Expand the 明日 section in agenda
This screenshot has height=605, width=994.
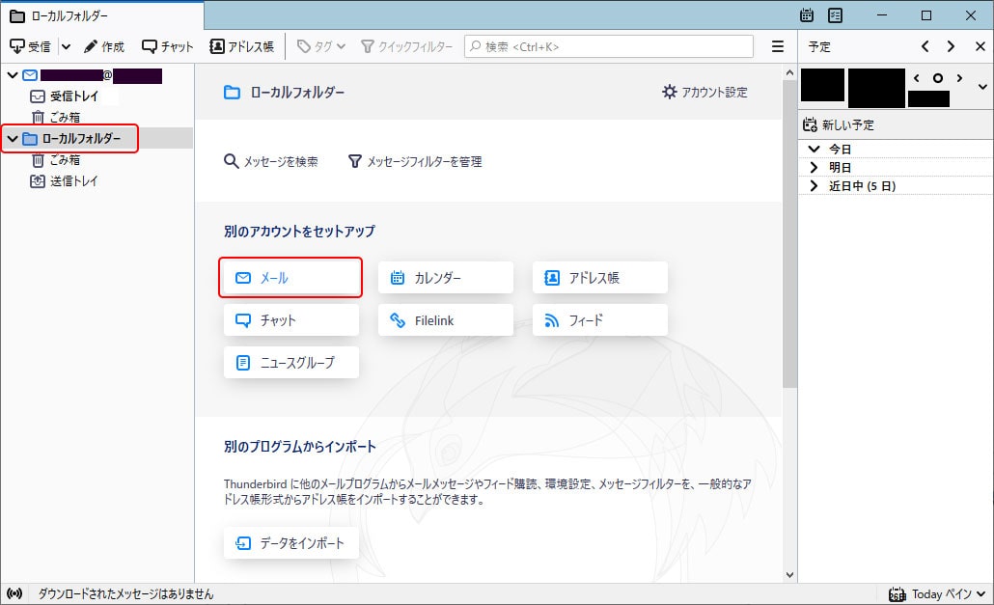[x=815, y=168]
